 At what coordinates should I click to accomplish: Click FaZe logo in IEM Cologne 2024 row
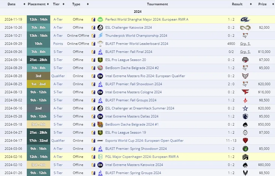coord(245,92)
